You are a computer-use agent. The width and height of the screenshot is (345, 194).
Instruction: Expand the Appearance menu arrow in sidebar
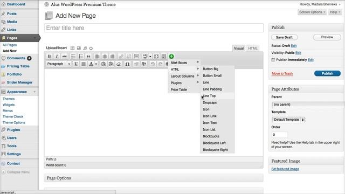tap(34, 92)
